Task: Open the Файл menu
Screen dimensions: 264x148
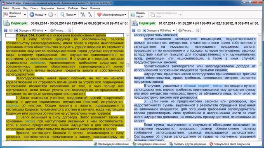Action: 6,8
